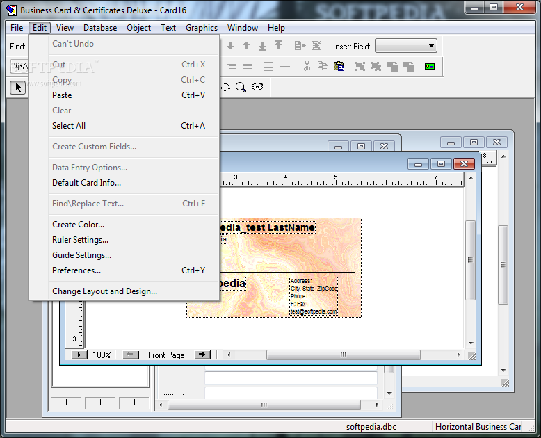Click the move down arrow icon

click(x=230, y=45)
